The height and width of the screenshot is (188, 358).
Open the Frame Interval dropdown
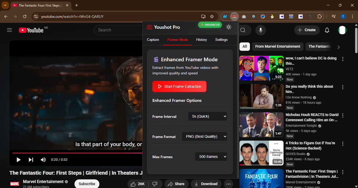pyautogui.click(x=207, y=116)
